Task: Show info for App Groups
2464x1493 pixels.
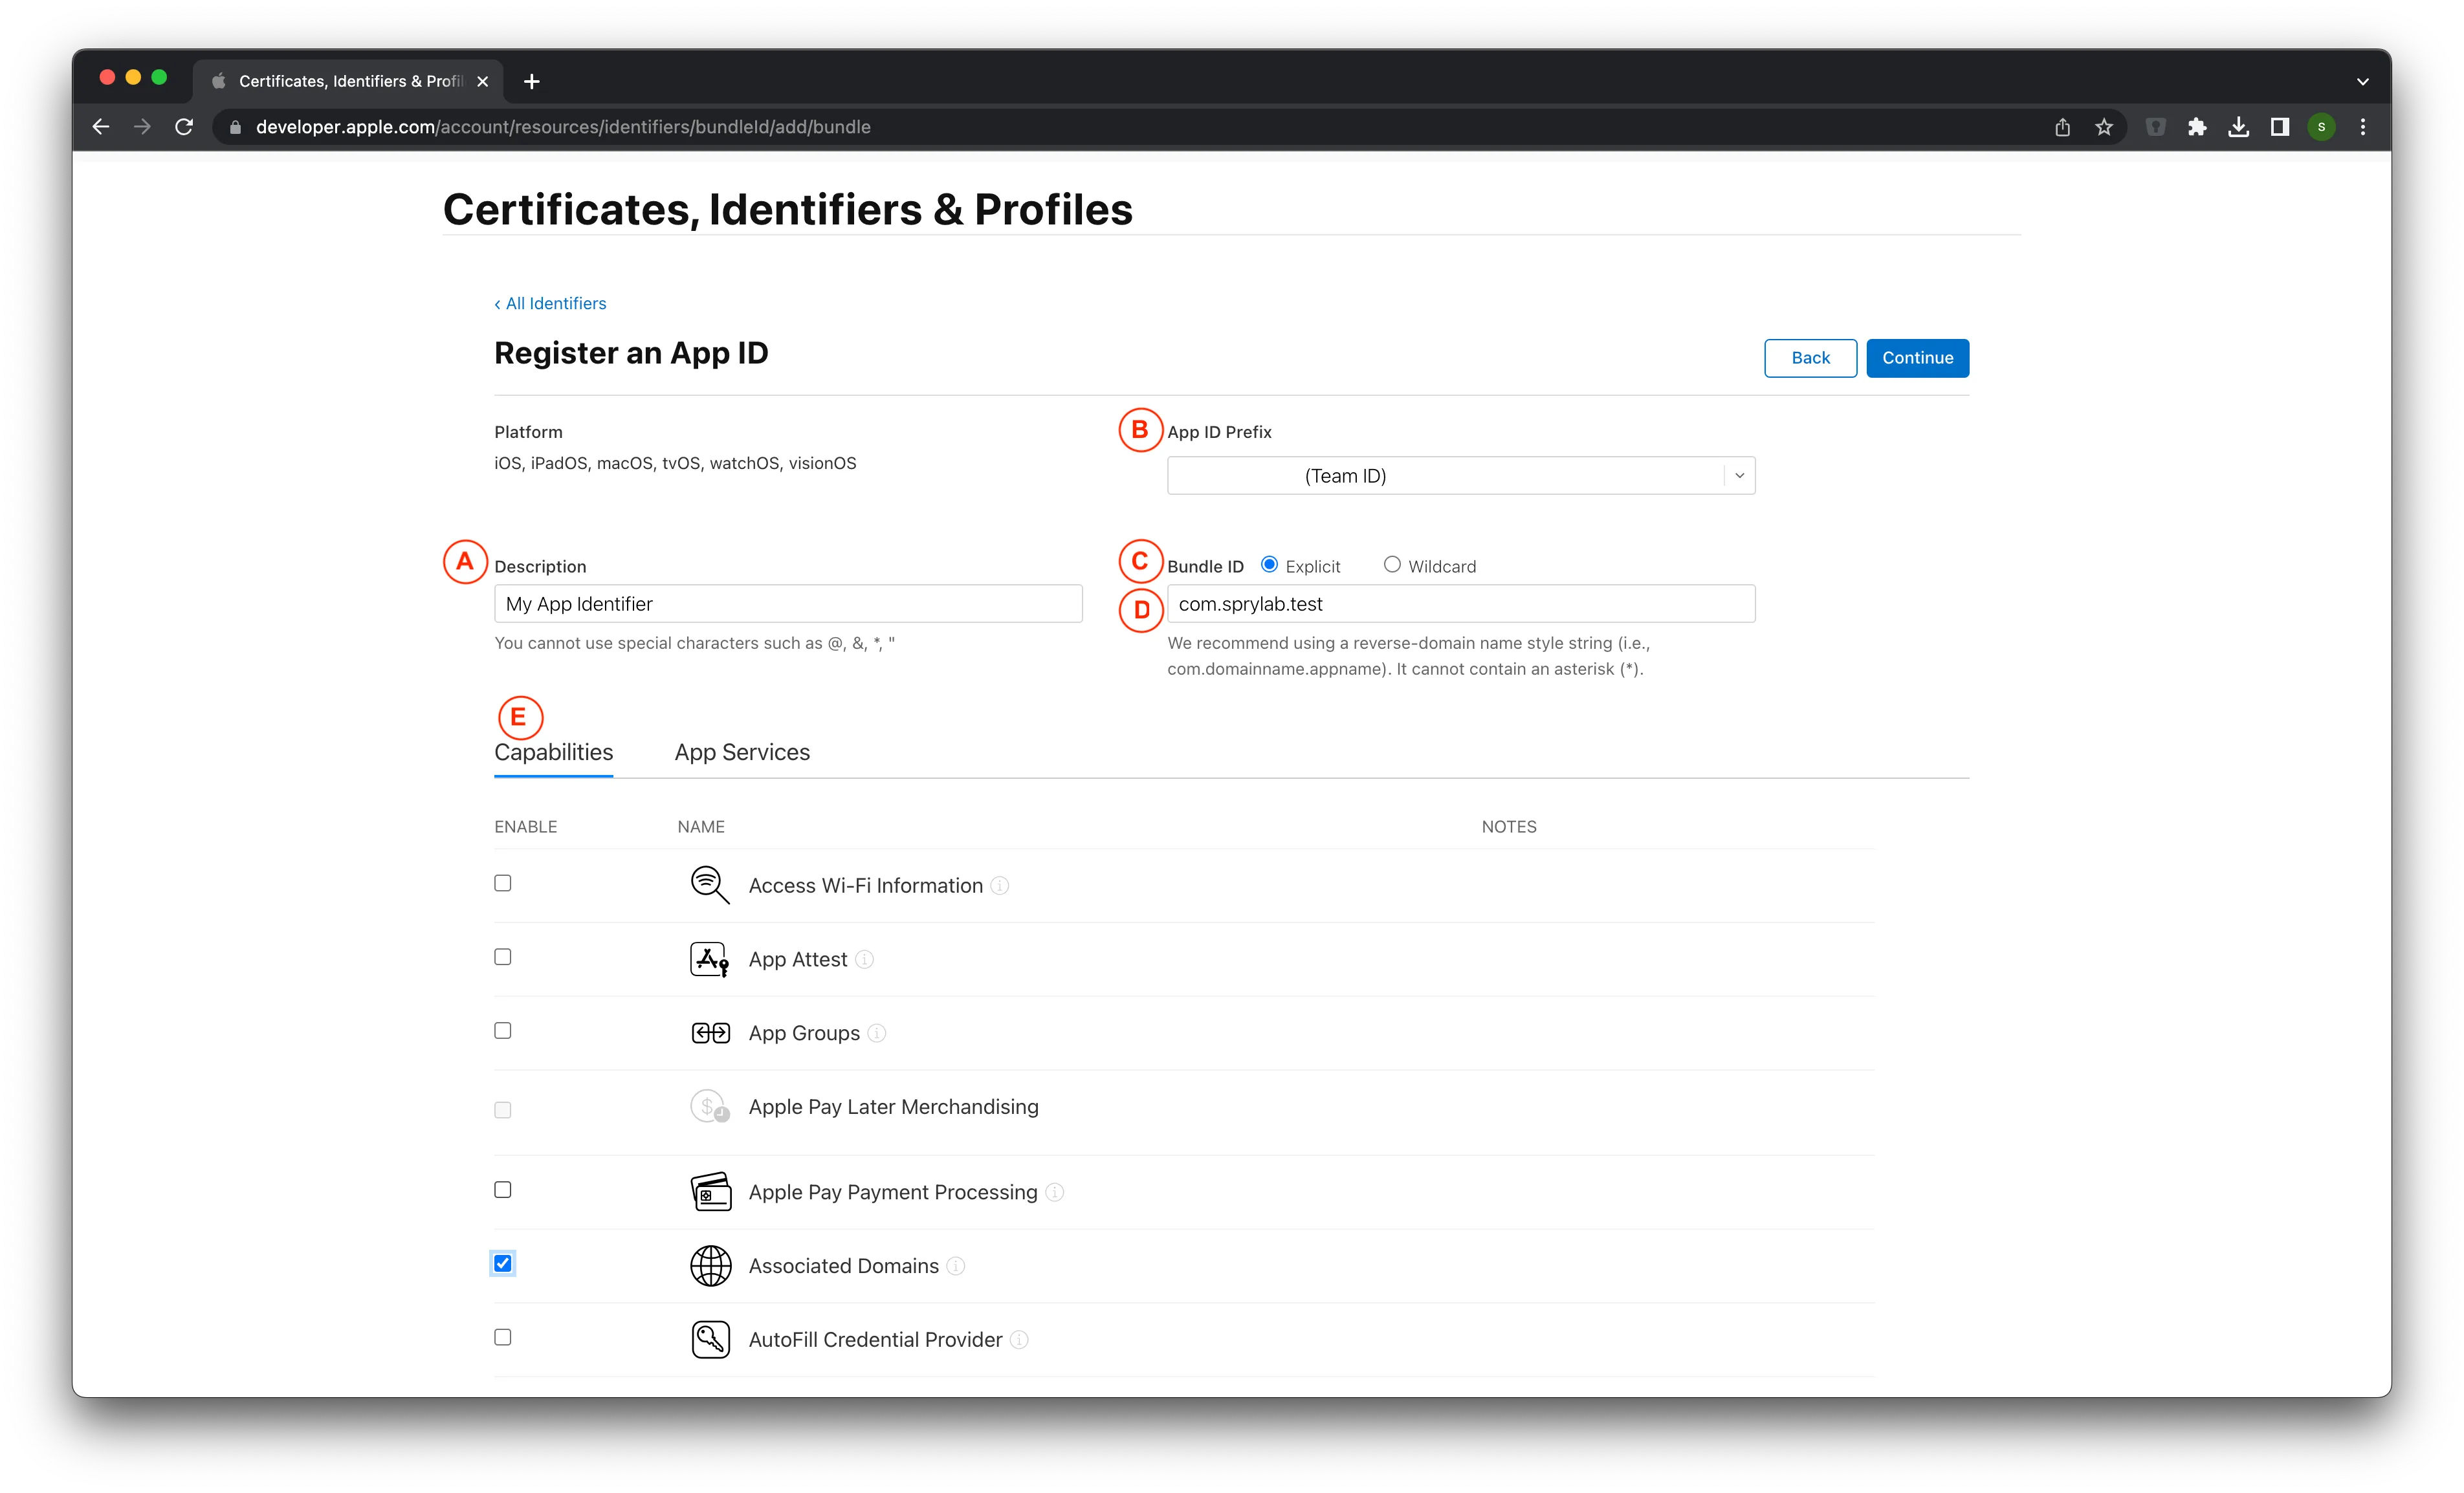Action: click(x=877, y=1034)
